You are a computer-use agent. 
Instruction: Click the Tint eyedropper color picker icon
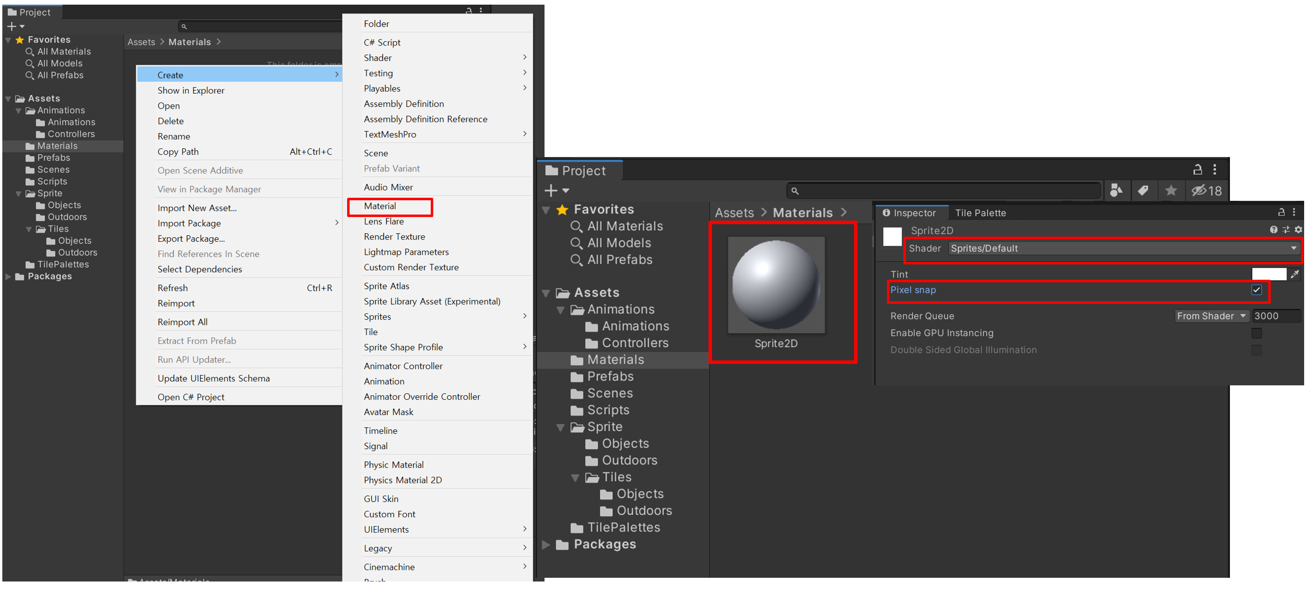coord(1295,274)
